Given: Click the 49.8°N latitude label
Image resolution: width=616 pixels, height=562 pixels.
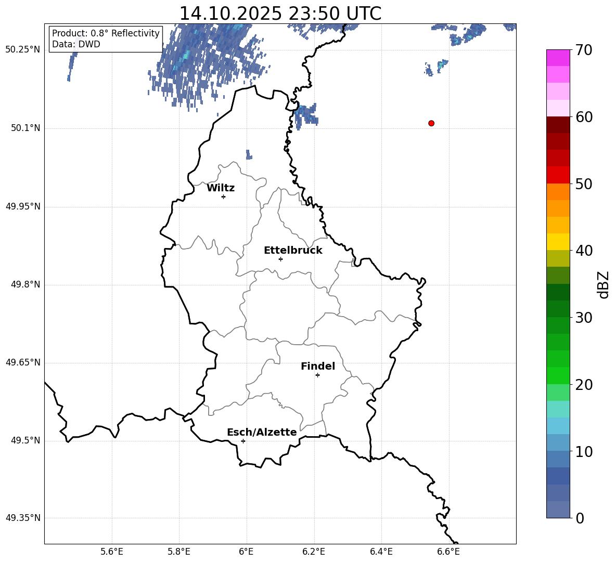Looking at the screenshot, I should click(25, 284).
